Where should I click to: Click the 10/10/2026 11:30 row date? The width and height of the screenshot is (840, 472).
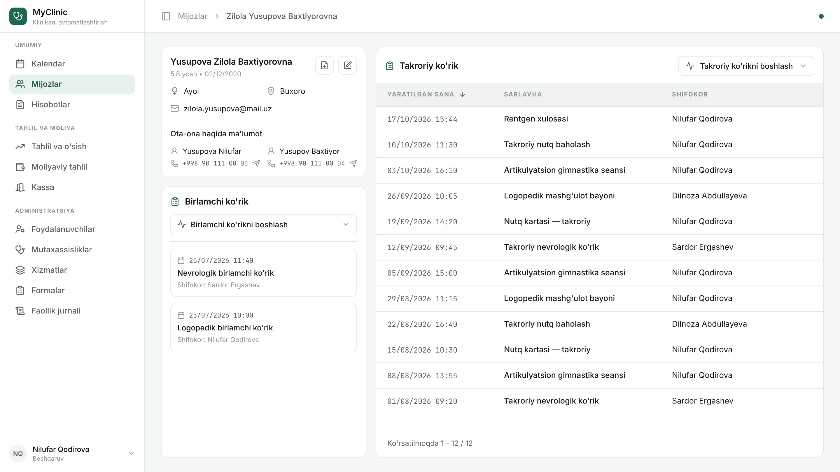[422, 145]
